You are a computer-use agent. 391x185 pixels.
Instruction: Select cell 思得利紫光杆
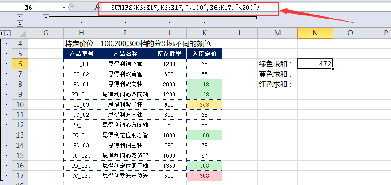(125, 105)
